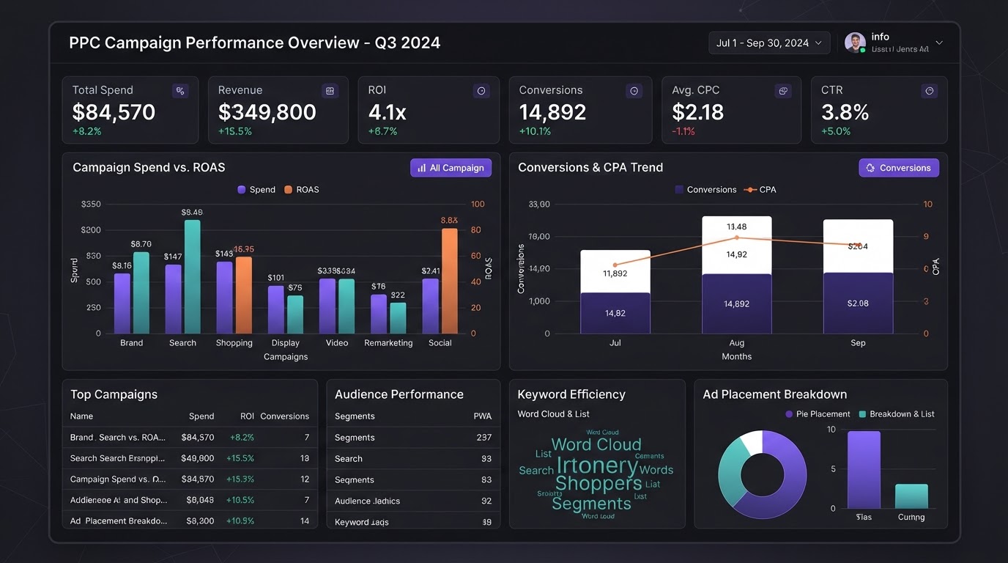1008x563 pixels.
Task: Click the Social ROAS orange bar
Action: pos(450,281)
